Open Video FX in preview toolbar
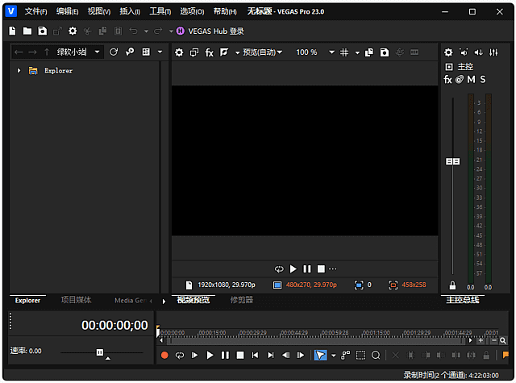This screenshot has height=383, width=516. (210, 52)
